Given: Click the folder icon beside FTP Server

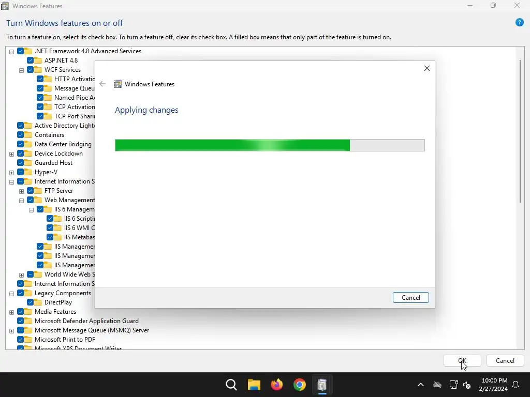Looking at the screenshot, I should click(x=38, y=191).
